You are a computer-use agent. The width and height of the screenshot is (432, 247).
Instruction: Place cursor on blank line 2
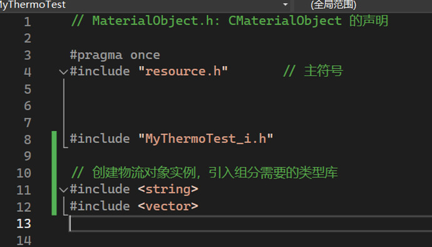pos(248,38)
